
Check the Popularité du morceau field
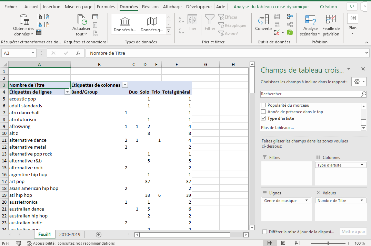263,105
